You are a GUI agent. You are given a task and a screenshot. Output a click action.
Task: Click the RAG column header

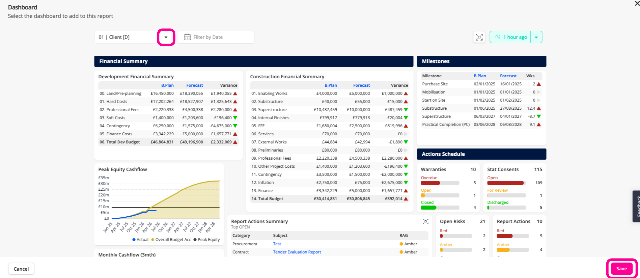pos(403,236)
